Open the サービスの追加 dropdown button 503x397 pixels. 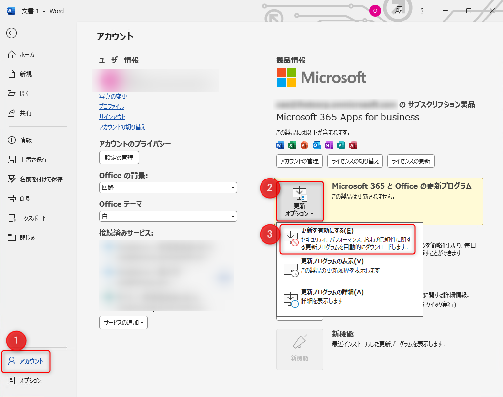[123, 322]
